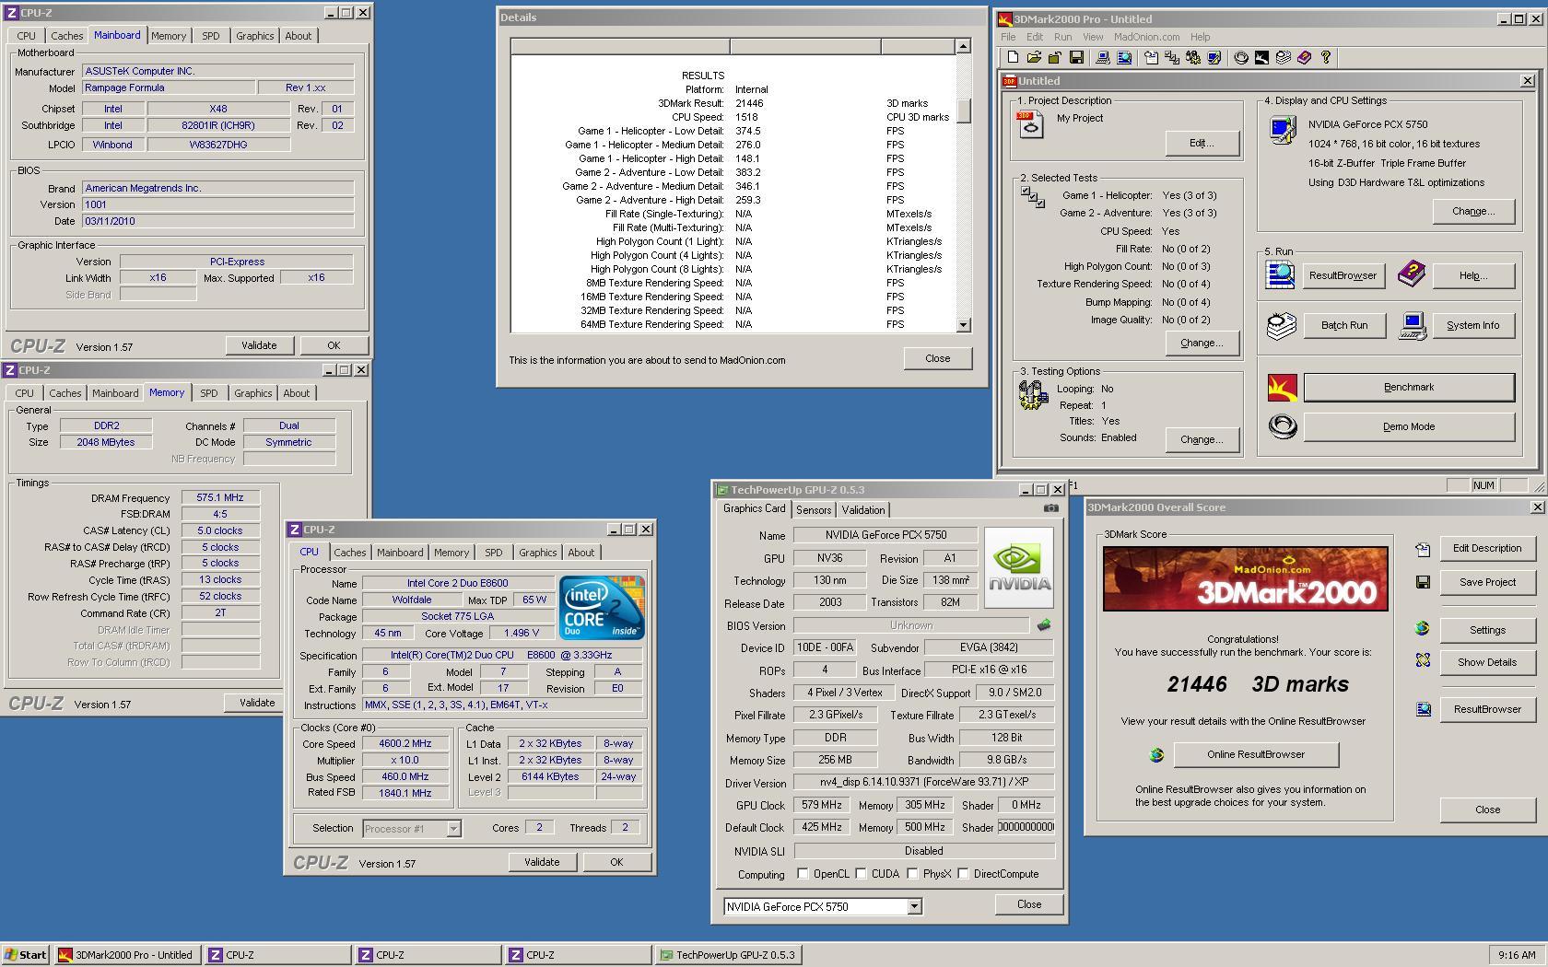Click the Select Tests checklist icon in 3DMark toolbar
1548x967 pixels.
(1172, 57)
